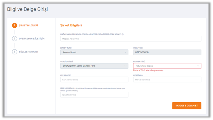
Task: Click the step 2 circle icon
Action: [14, 39]
